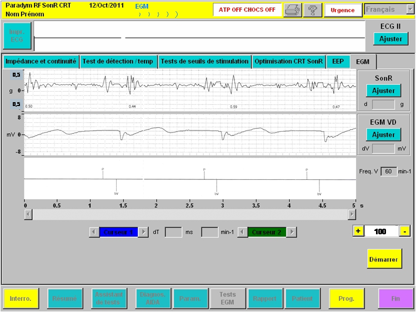Move Curseur 1 left with its arrow

(94, 232)
